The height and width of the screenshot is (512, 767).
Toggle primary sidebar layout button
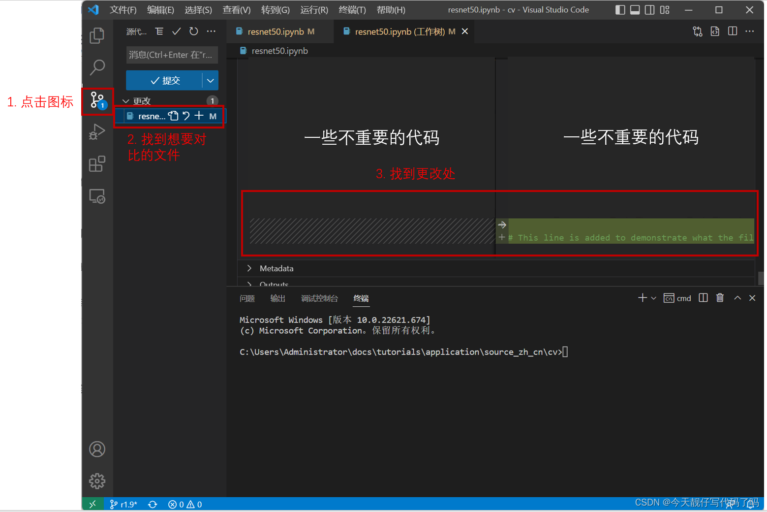tap(620, 10)
